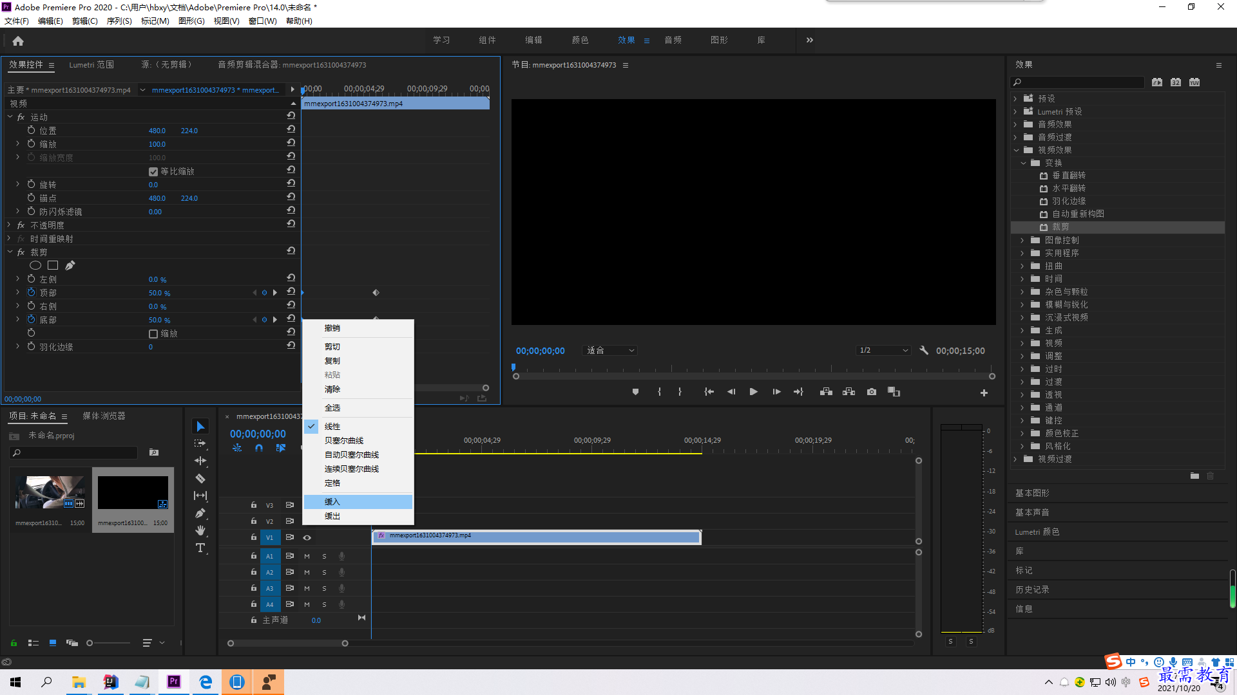Image resolution: width=1237 pixels, height=695 pixels.
Task: Collapse the Motion effect group
Action: pyautogui.click(x=10, y=117)
